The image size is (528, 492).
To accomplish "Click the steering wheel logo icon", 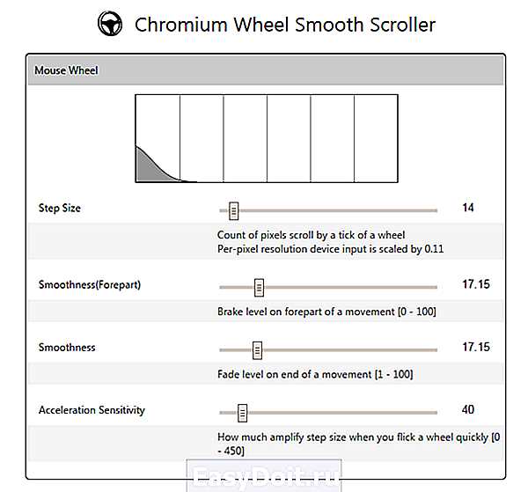I will 110,23.
